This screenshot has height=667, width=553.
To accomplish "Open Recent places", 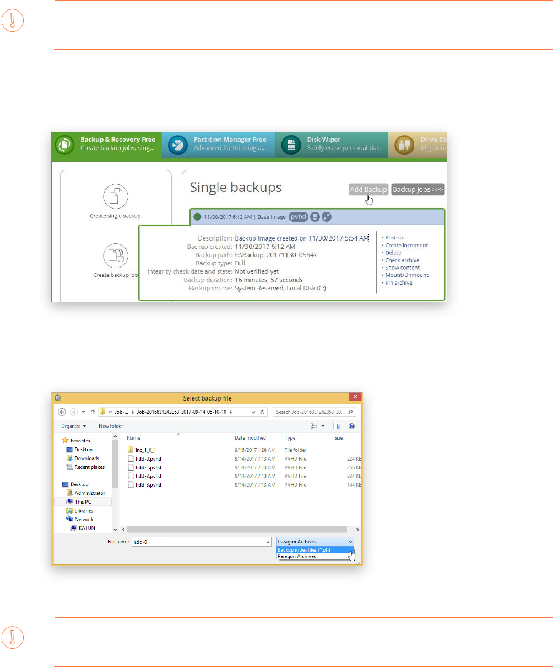I will (x=85, y=467).
